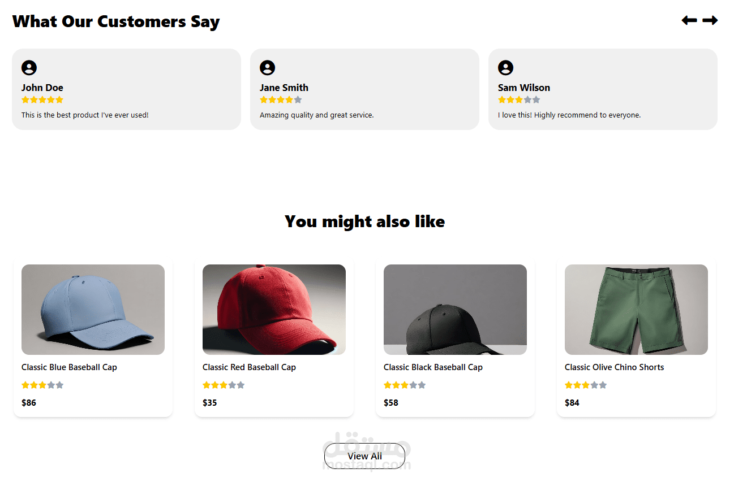The height and width of the screenshot is (482, 734).
Task: Select the black baseball cap image
Action: point(455,310)
